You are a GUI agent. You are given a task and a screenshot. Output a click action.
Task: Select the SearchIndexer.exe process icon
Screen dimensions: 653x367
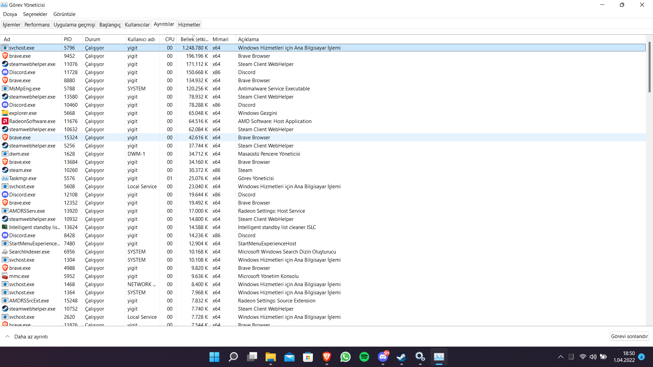pos(5,252)
